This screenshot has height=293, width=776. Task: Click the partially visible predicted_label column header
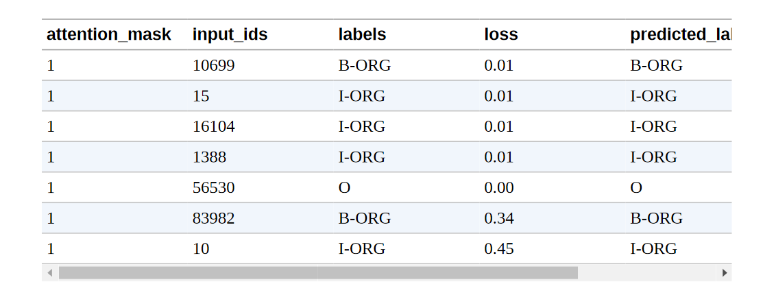click(681, 34)
